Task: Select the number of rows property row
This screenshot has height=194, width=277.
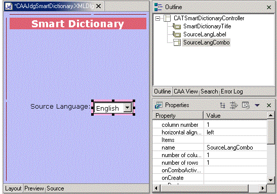Action: coord(210,163)
